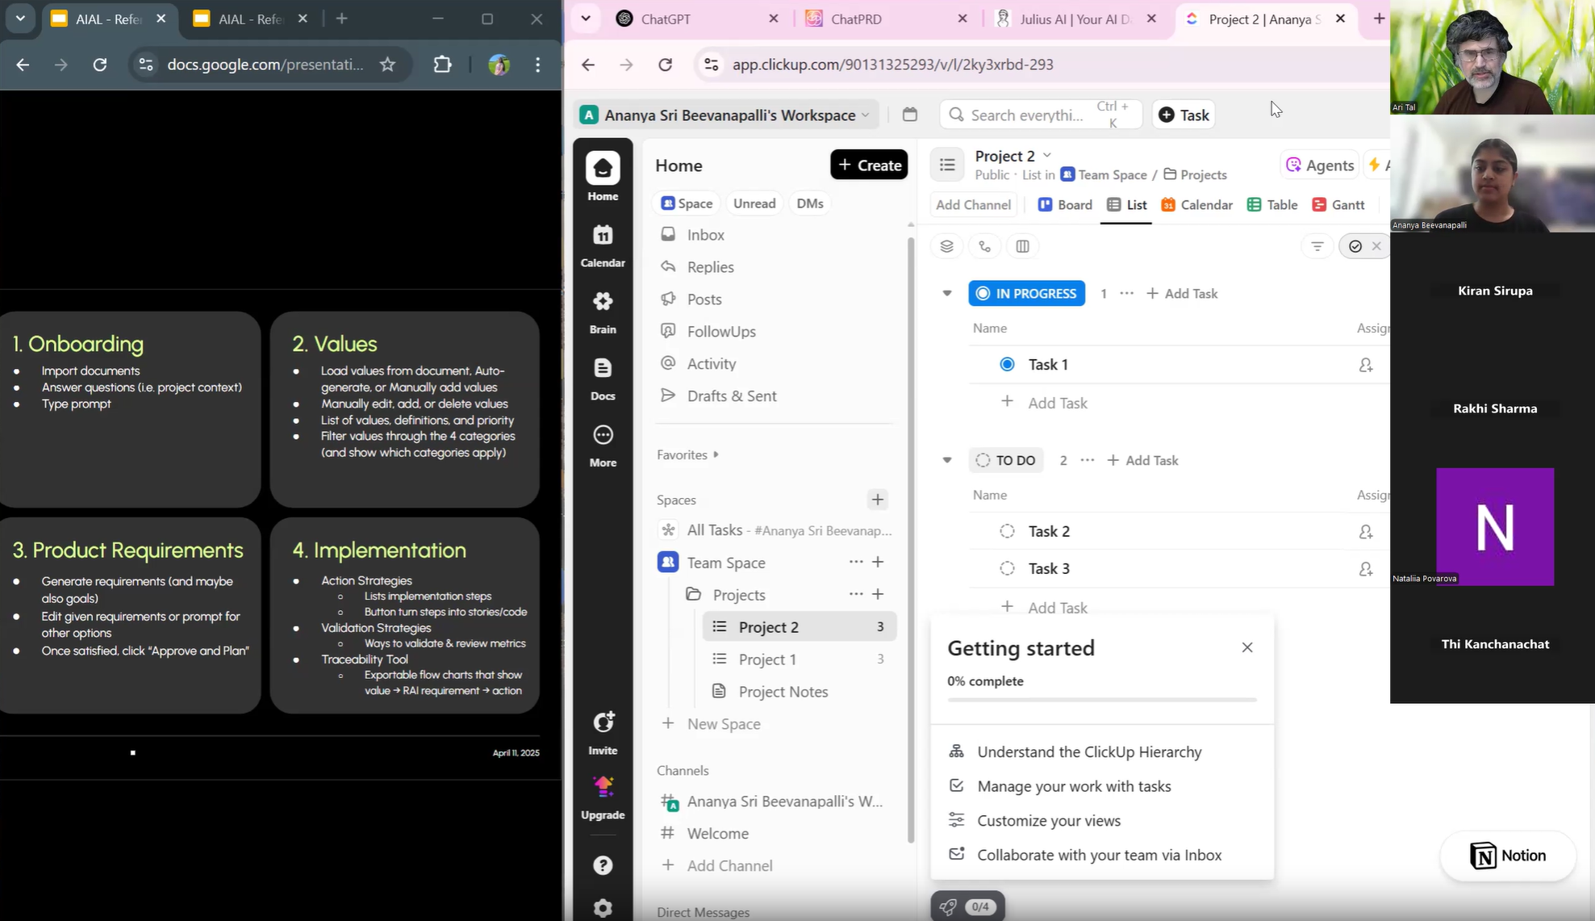Click the filter icon above the task list

tap(1317, 246)
